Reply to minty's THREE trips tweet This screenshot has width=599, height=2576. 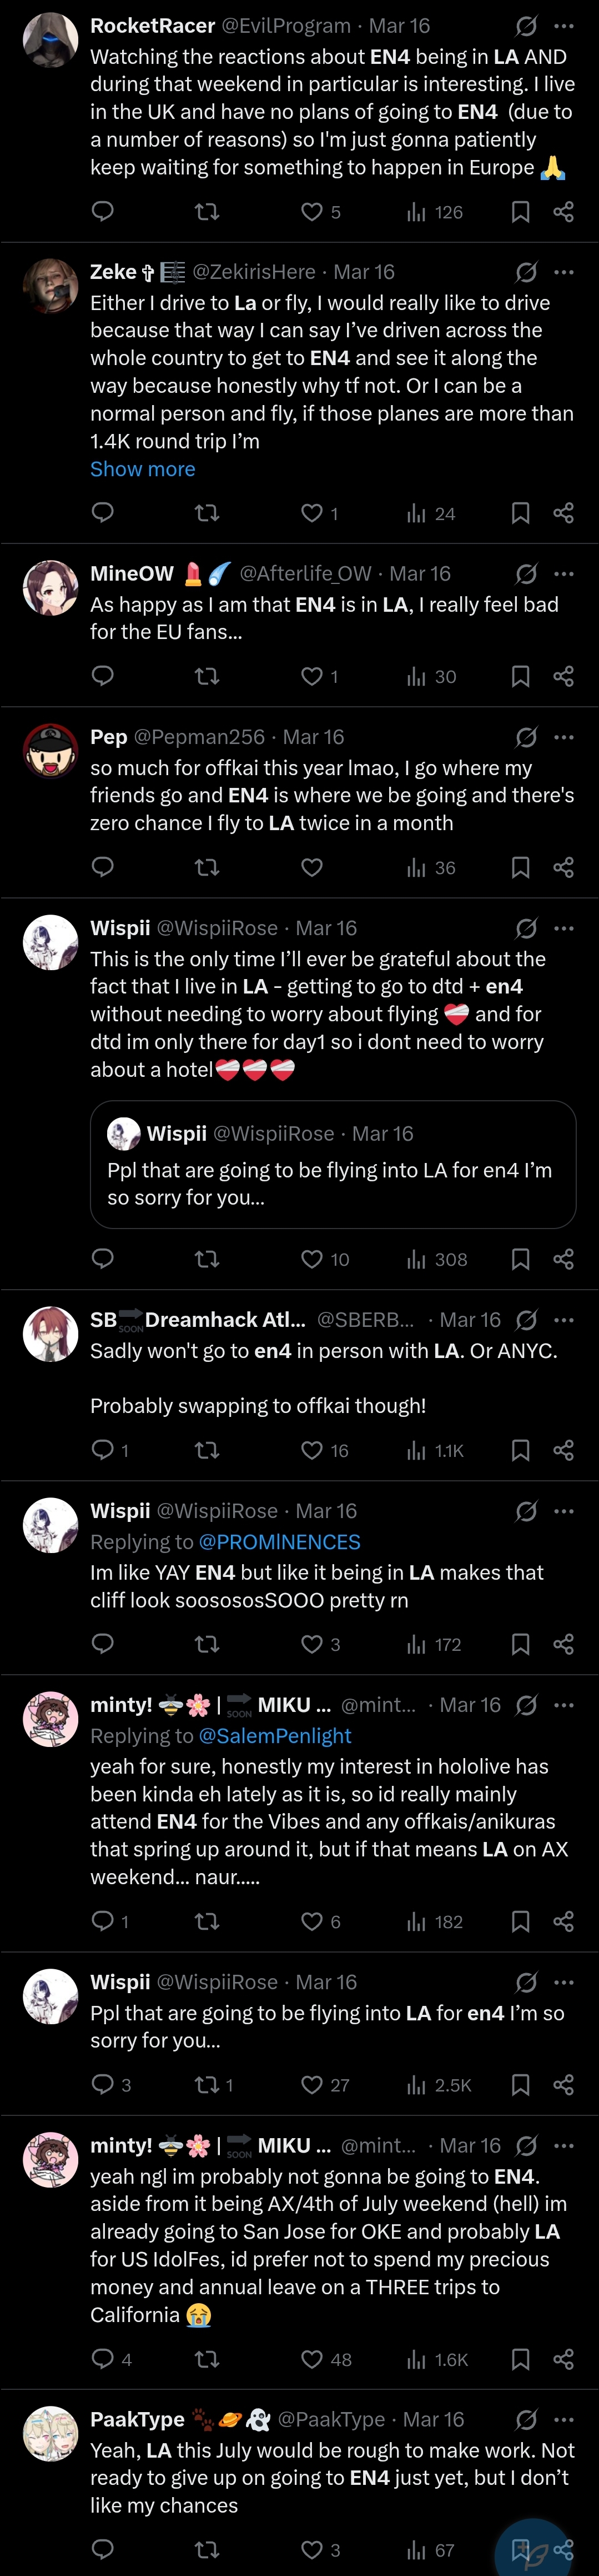[103, 2359]
